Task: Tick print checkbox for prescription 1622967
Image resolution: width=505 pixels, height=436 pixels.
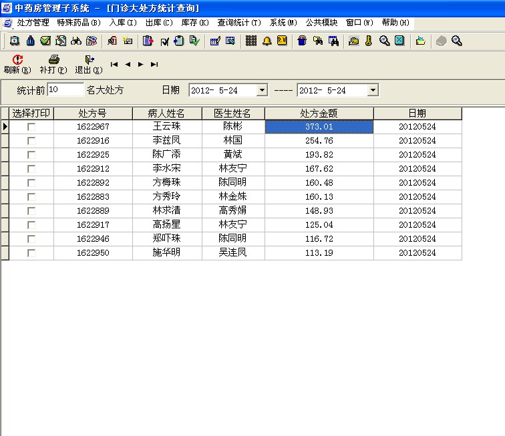Action: (x=31, y=127)
